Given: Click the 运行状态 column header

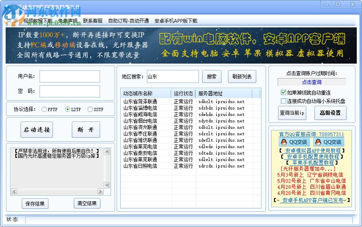Looking at the screenshot, I should 183,93.
